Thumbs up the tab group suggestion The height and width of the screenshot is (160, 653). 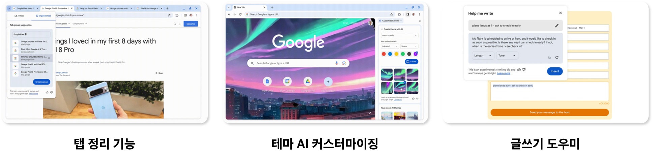coord(47,92)
